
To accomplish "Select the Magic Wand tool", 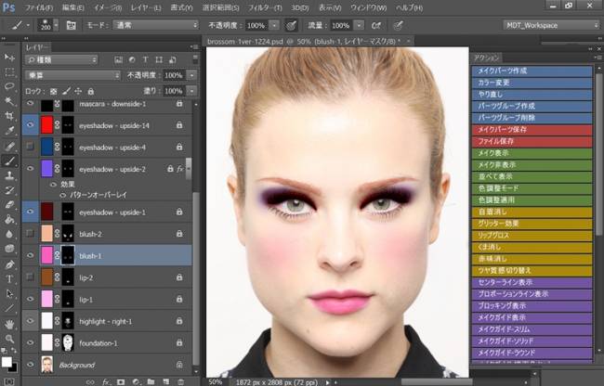I will (x=9, y=101).
